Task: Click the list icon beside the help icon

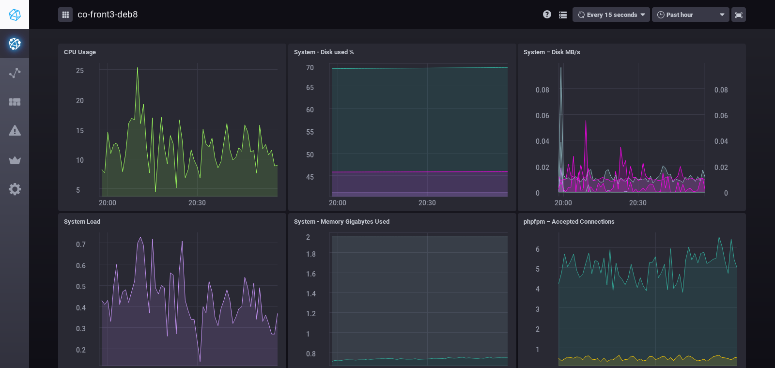Action: pos(562,15)
